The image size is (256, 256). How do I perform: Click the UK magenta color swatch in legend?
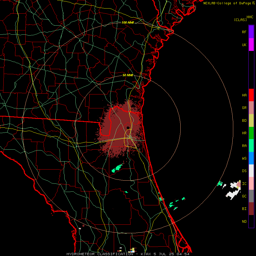click(x=251, y=45)
